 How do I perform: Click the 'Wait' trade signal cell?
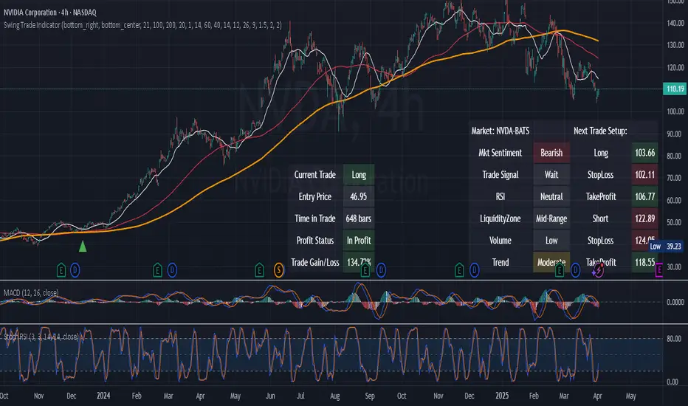[x=551, y=175]
